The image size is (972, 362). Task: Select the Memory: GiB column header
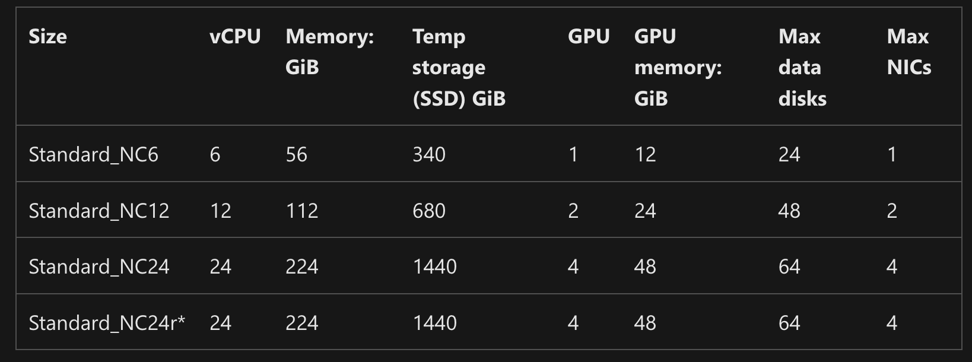click(329, 52)
